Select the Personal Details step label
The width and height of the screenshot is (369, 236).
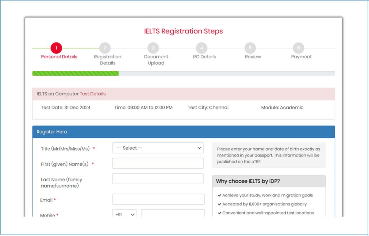59,56
